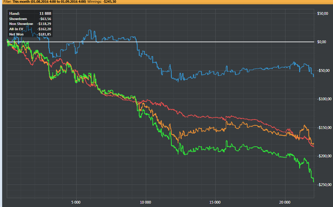This screenshot has height=207, width=333.
Task: Click the Non Showdown value '-$118,29'
Action: (44, 24)
